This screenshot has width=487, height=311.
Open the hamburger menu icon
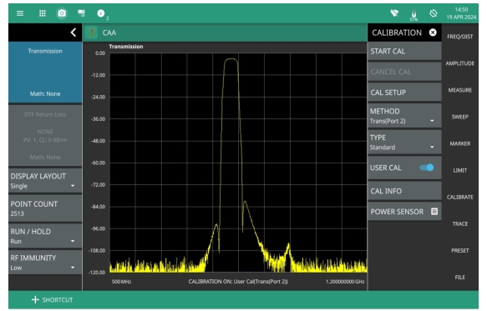(20, 13)
